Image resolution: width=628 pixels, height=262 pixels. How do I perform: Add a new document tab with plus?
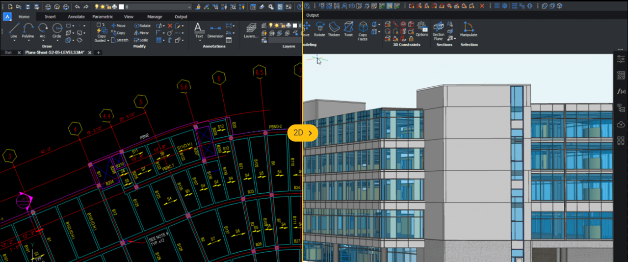(x=98, y=52)
